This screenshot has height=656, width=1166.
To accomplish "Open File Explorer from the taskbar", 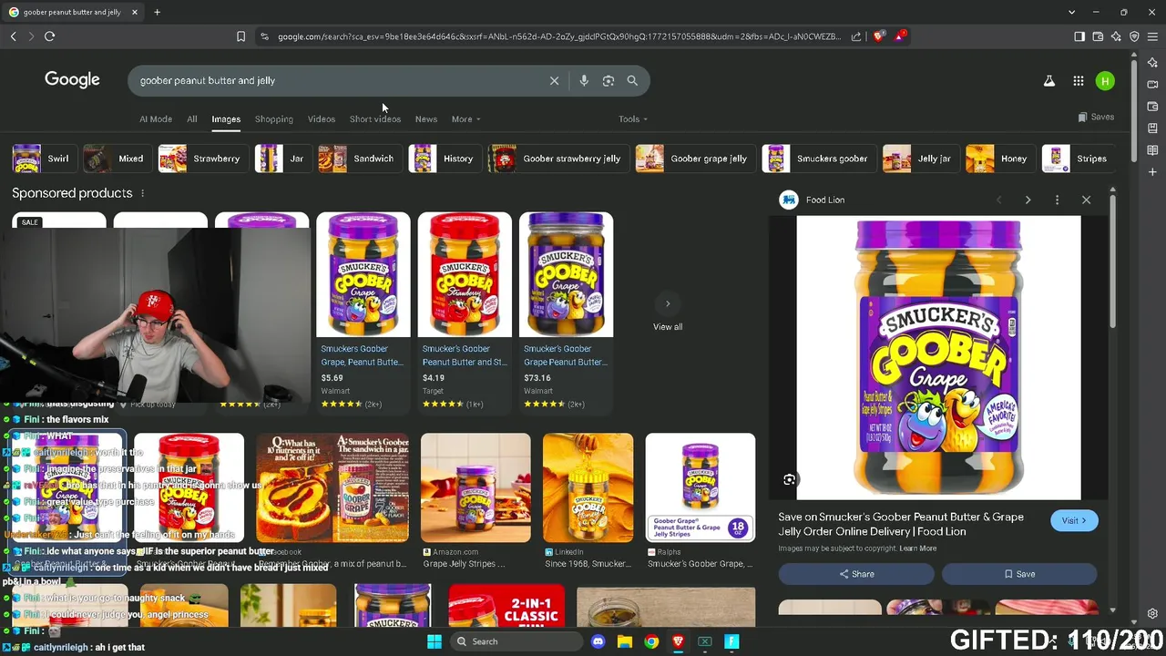I will pyautogui.click(x=625, y=641).
